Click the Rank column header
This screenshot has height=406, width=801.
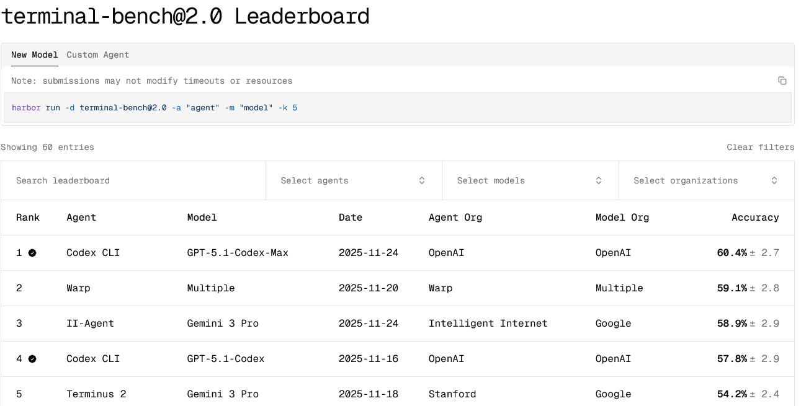tap(28, 218)
